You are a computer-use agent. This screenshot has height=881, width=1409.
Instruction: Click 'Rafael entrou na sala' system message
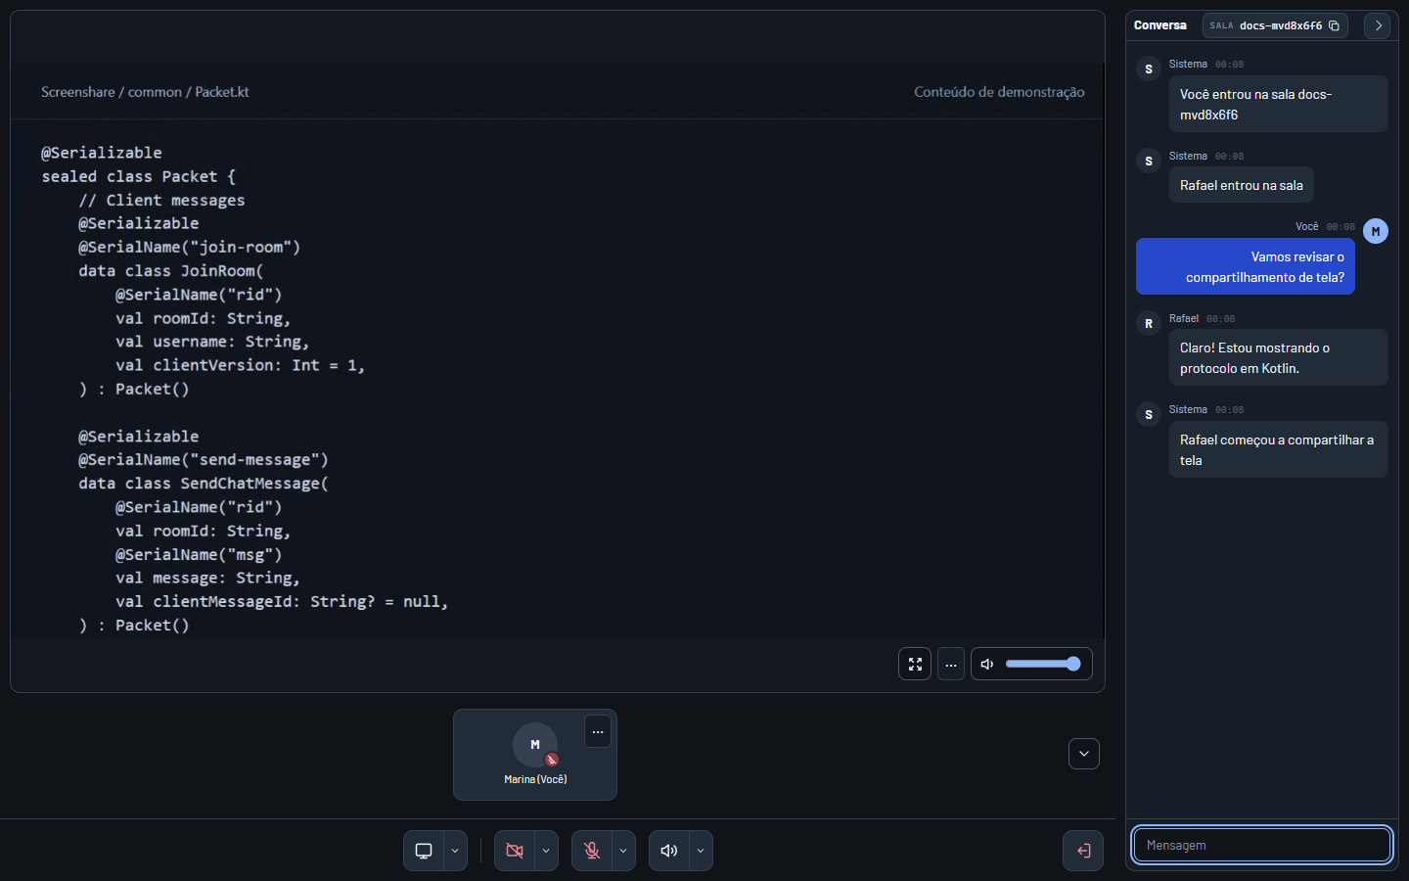1242,185
